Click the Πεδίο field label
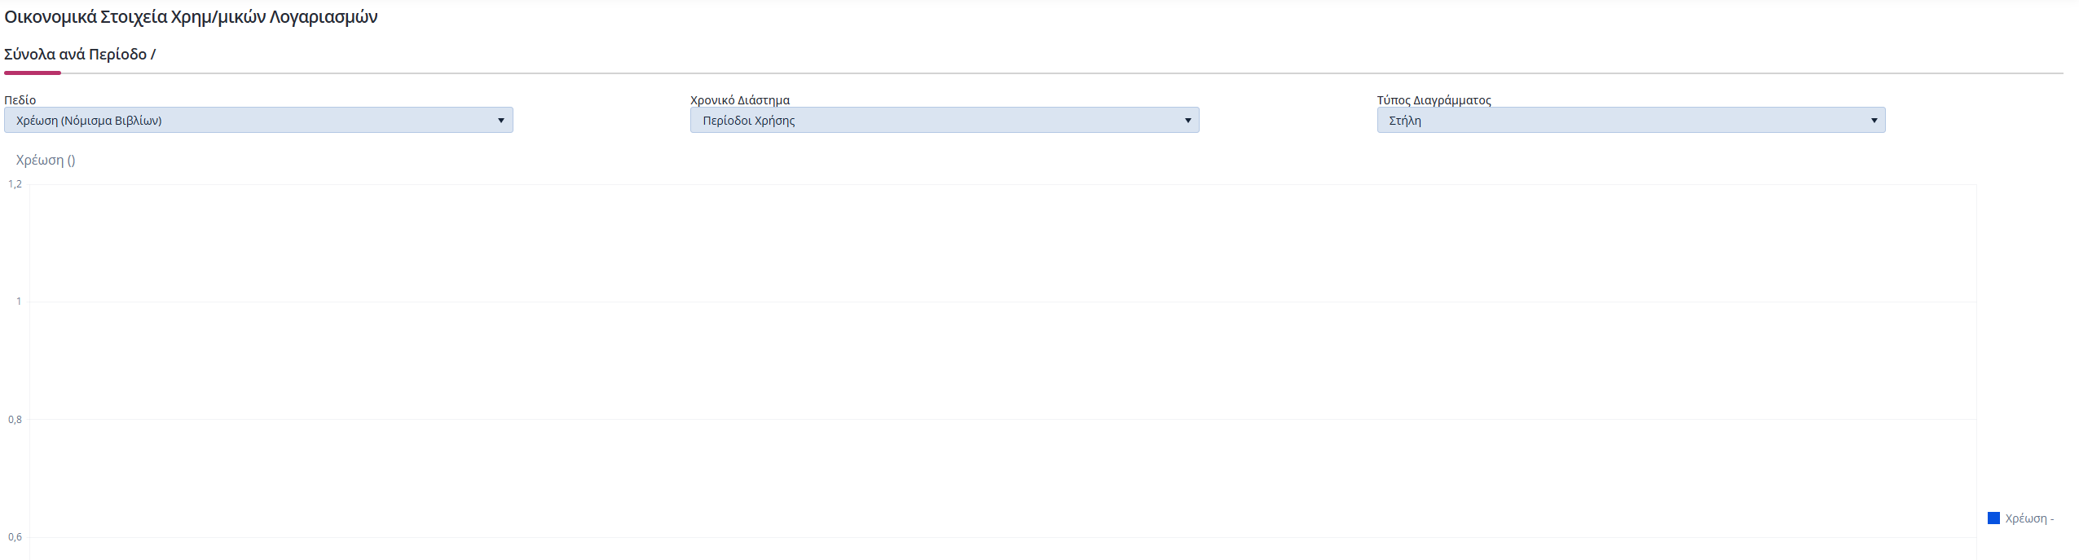 [20, 100]
